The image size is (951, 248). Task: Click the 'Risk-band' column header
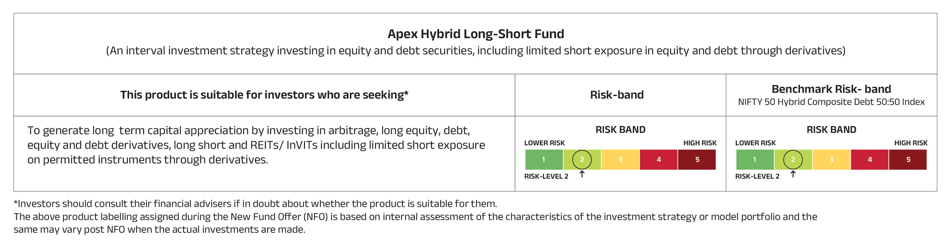pos(617,95)
